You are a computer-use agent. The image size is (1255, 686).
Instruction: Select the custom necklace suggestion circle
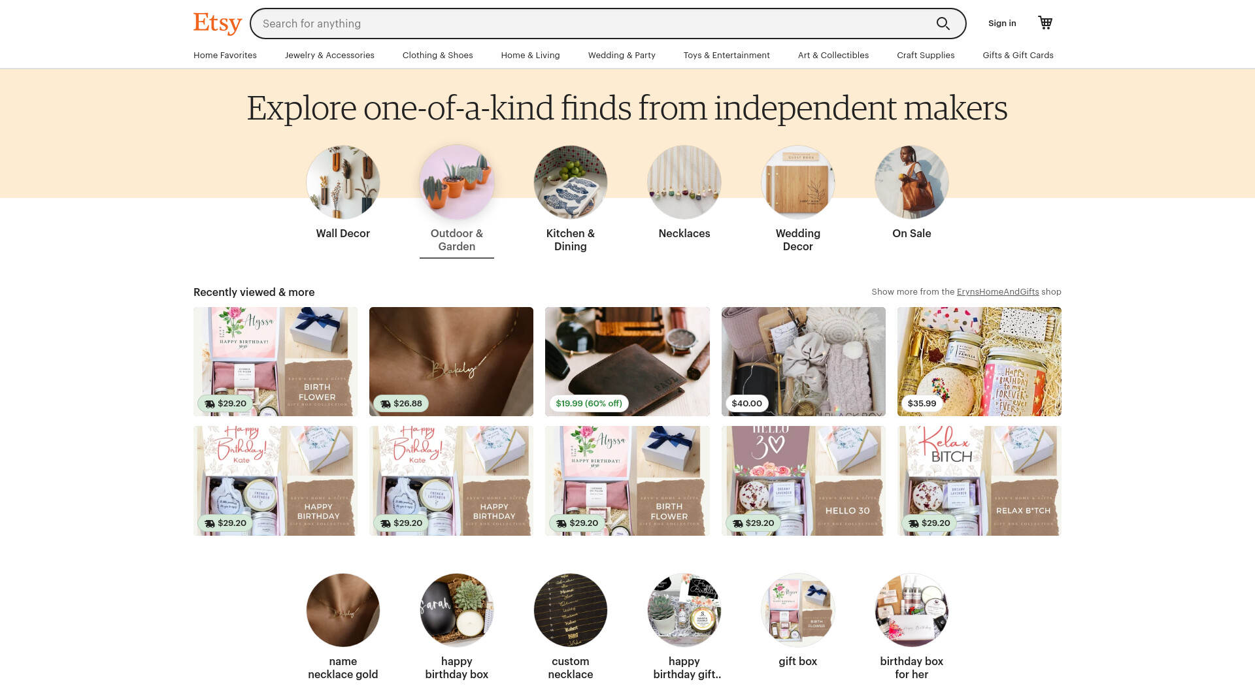(571, 610)
